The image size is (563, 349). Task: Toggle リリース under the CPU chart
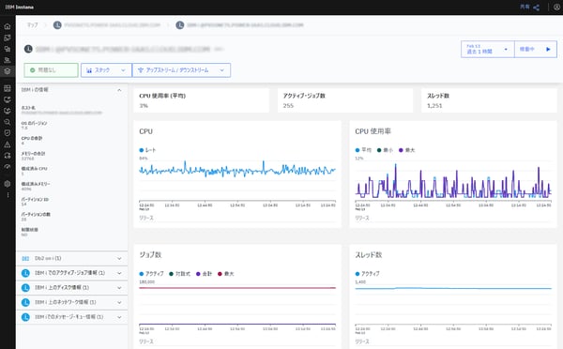point(146,218)
